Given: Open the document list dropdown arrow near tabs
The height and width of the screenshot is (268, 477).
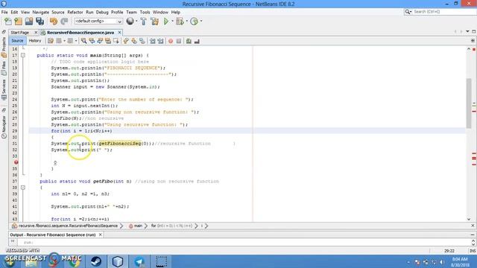Looking at the screenshot, I should pyautogui.click(x=467, y=31).
